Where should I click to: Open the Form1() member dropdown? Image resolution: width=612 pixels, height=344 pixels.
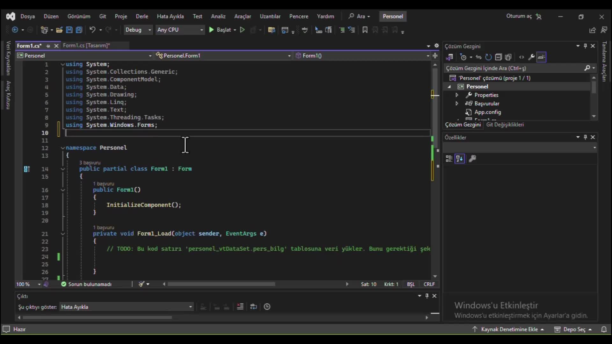point(362,56)
